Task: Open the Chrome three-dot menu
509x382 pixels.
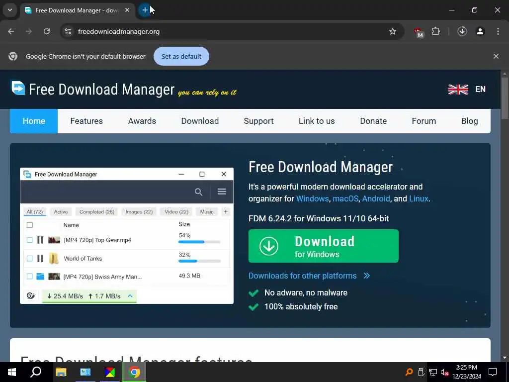Action: pyautogui.click(x=498, y=31)
